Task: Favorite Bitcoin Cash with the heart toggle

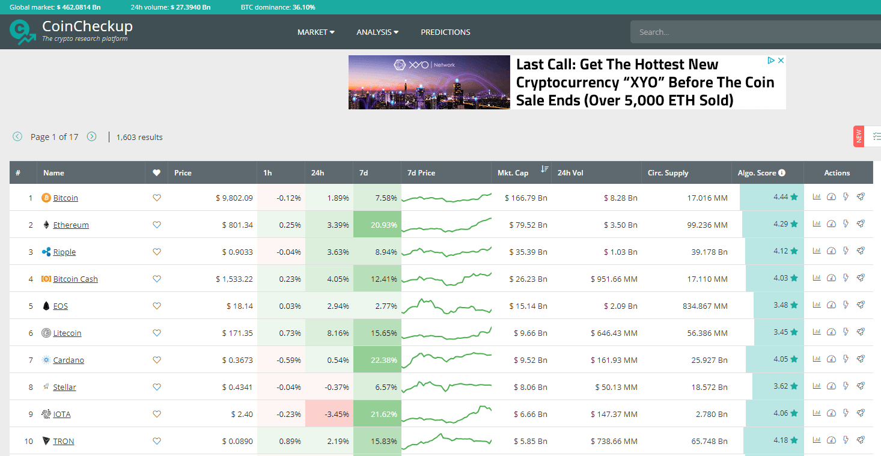Action: coord(157,279)
